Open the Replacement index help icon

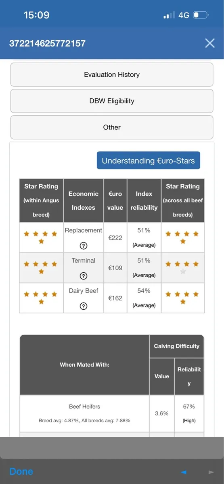coord(84,246)
